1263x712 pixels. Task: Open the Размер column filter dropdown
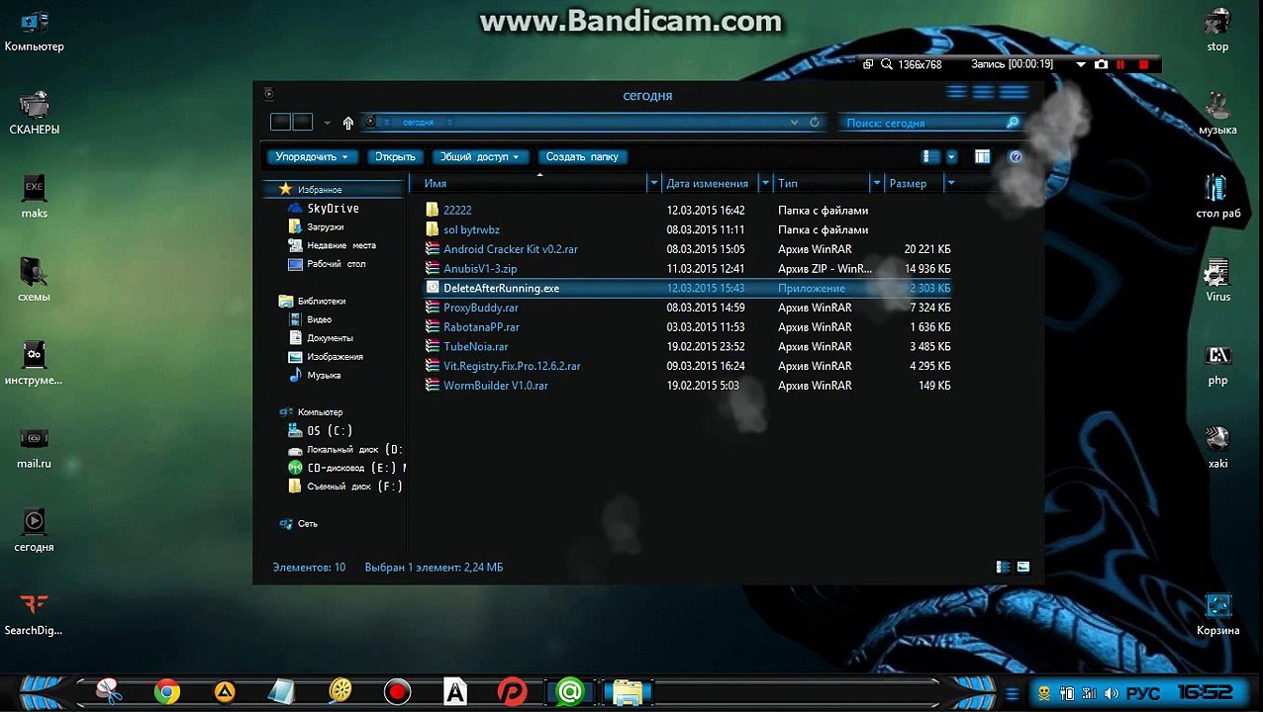(951, 183)
